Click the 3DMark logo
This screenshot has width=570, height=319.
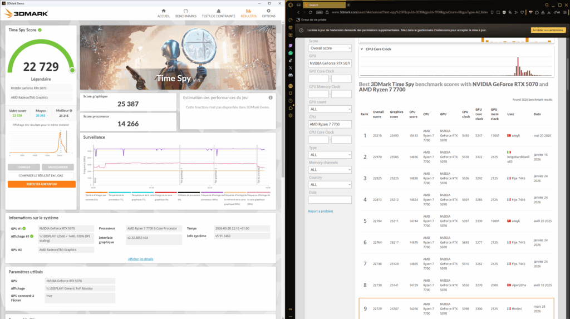click(26, 13)
